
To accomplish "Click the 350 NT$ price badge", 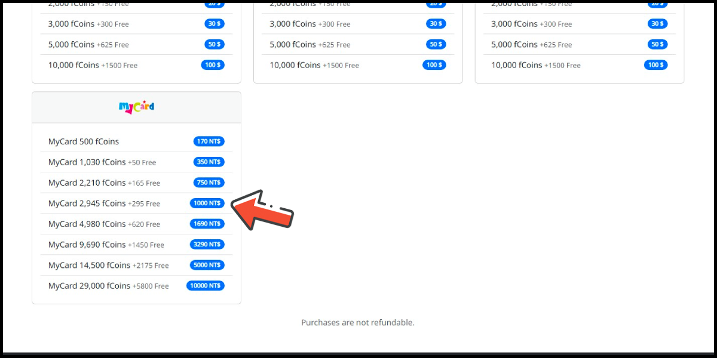I will pyautogui.click(x=209, y=162).
